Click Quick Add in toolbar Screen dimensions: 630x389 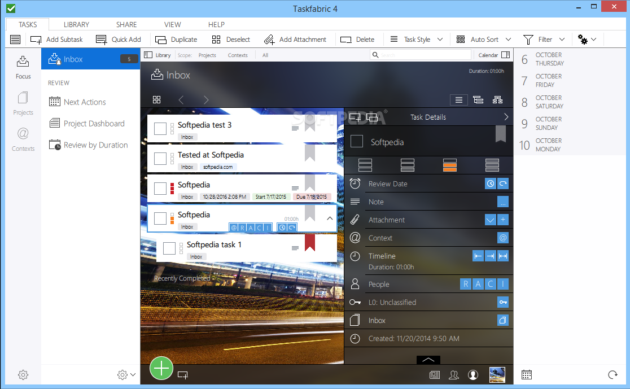119,40
